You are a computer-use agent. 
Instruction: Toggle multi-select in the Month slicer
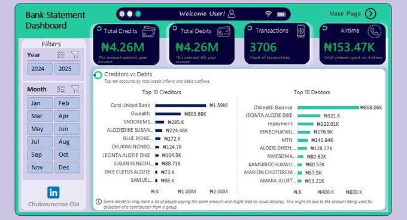[x=61, y=89]
